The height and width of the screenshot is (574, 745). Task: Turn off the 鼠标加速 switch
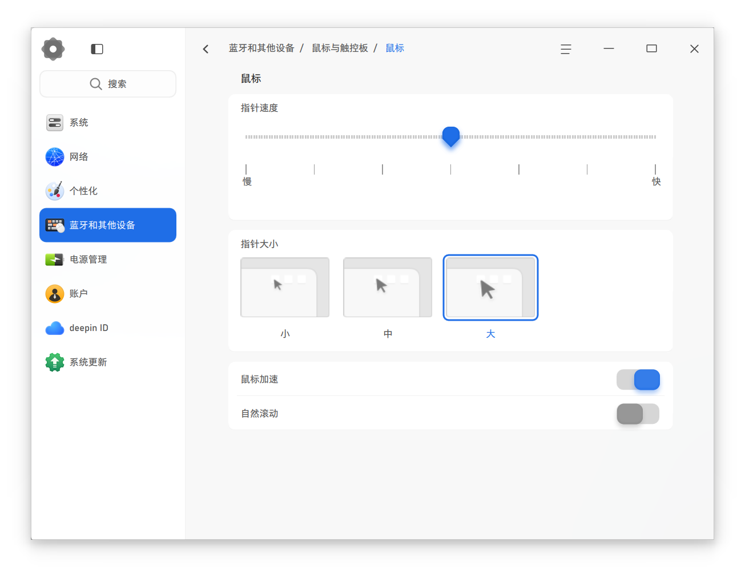tap(638, 379)
